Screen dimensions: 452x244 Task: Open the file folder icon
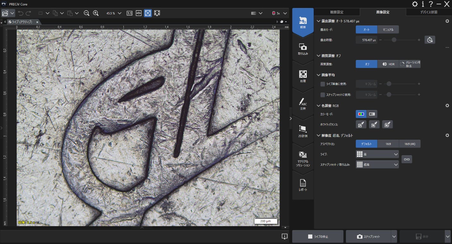click(5, 13)
